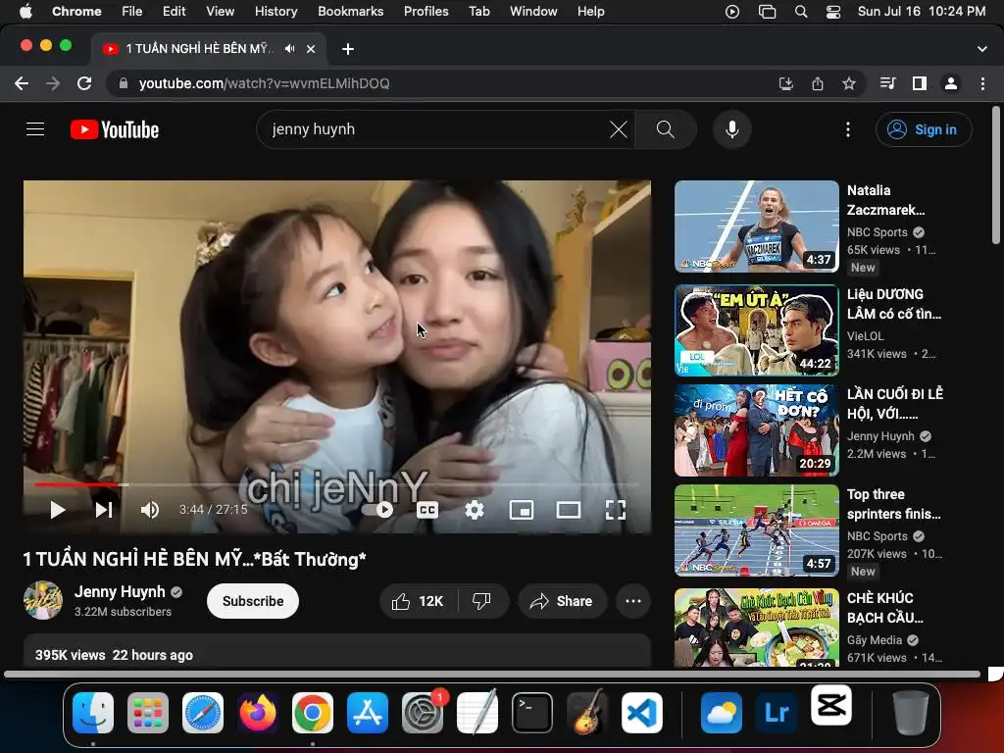Open macOS Control Center
The height and width of the screenshot is (753, 1004).
(x=833, y=11)
